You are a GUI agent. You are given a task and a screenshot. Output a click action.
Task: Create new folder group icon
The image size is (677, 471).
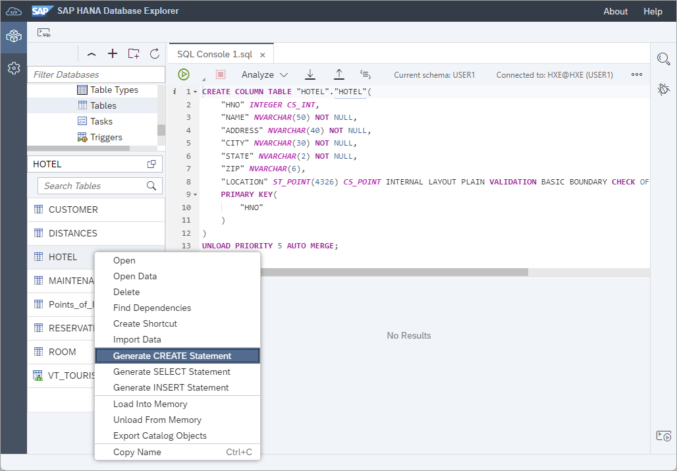click(x=134, y=53)
